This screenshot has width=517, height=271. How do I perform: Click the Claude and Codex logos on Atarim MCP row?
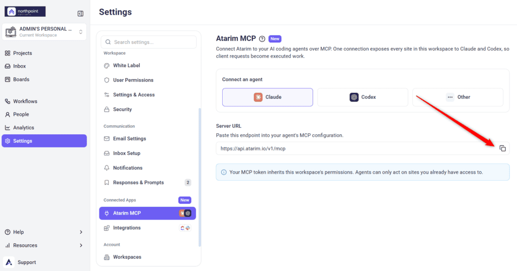185,213
